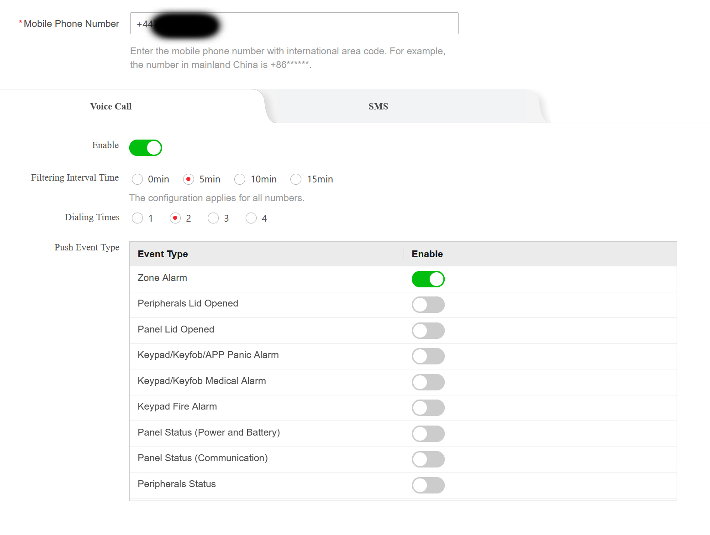The height and width of the screenshot is (535, 710).
Task: Turn on Panel Status Power and Battery
Action: [x=428, y=434]
